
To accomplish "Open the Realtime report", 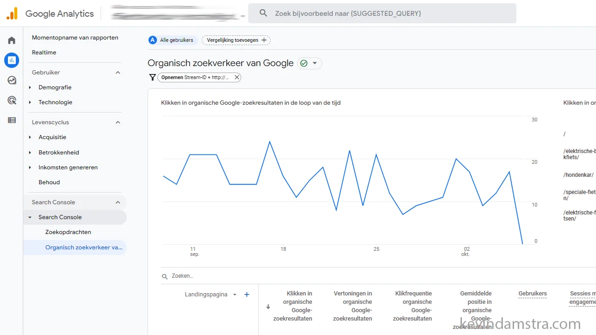I will [x=44, y=53].
